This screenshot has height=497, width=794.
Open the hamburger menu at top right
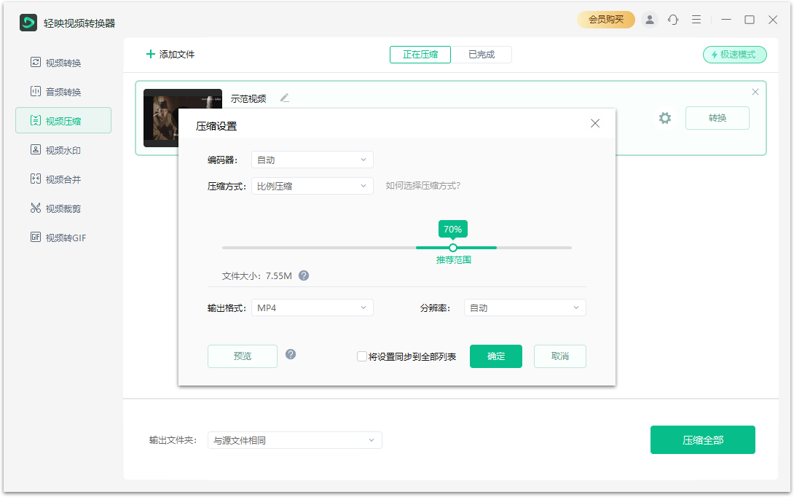696,20
